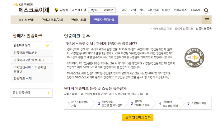Image resolution: width=224 pixels, height=136 pixels.
Task: Open 인증마크 정보변경 in sidebar
Action: pyautogui.click(x=32, y=53)
